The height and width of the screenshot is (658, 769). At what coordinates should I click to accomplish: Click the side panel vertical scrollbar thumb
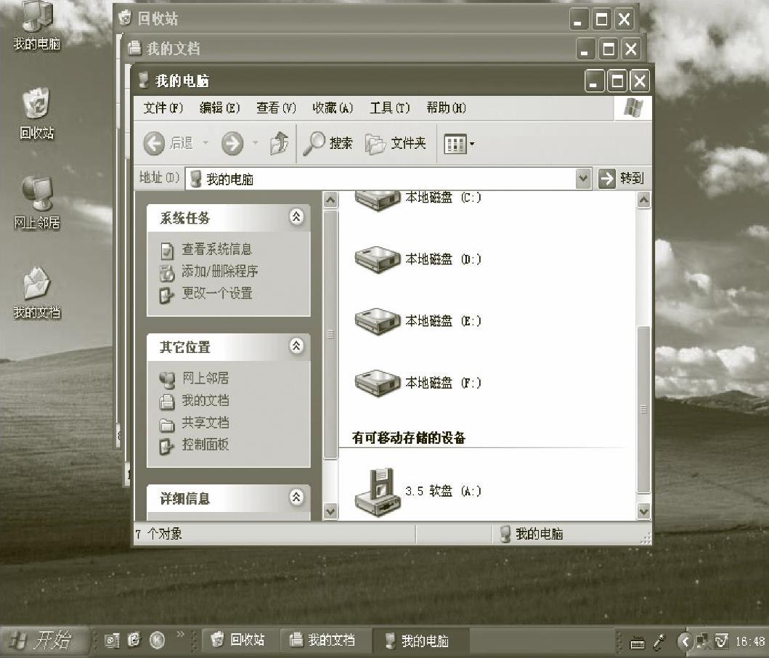[x=330, y=335]
